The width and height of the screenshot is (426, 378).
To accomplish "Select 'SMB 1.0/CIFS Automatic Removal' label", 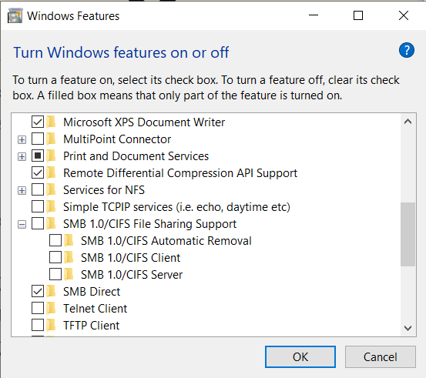I will [166, 241].
